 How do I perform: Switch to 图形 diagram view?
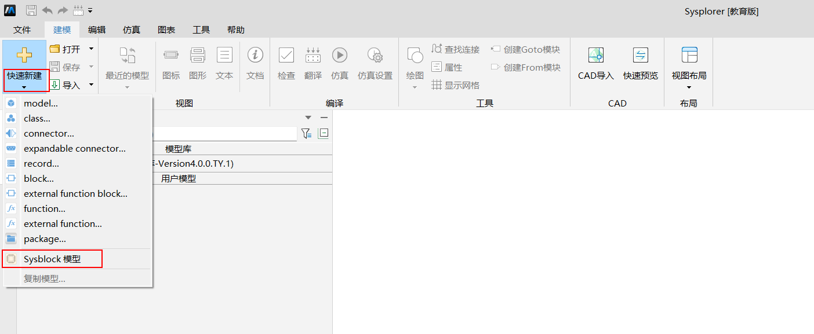click(198, 63)
